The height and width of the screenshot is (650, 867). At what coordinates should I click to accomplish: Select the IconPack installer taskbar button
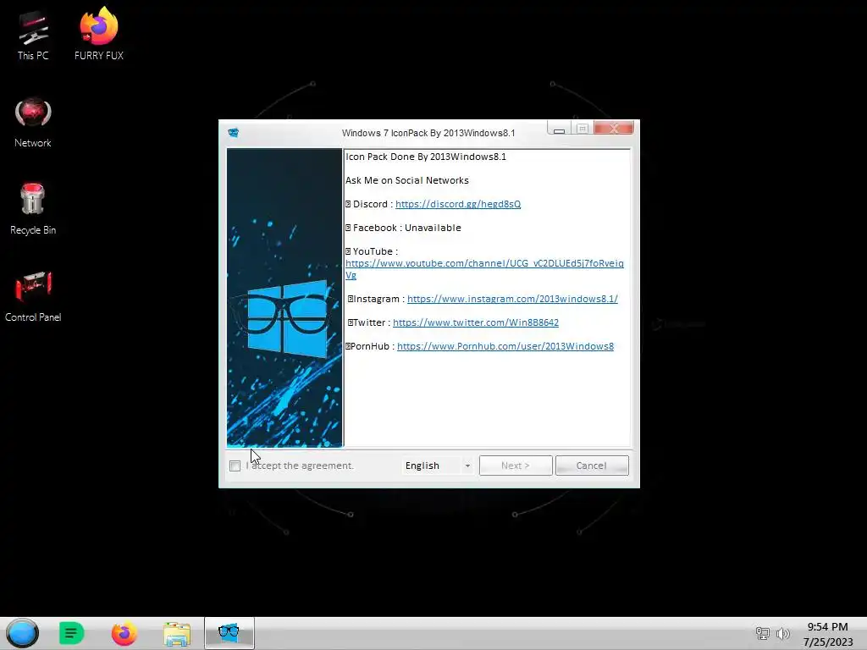point(229,633)
